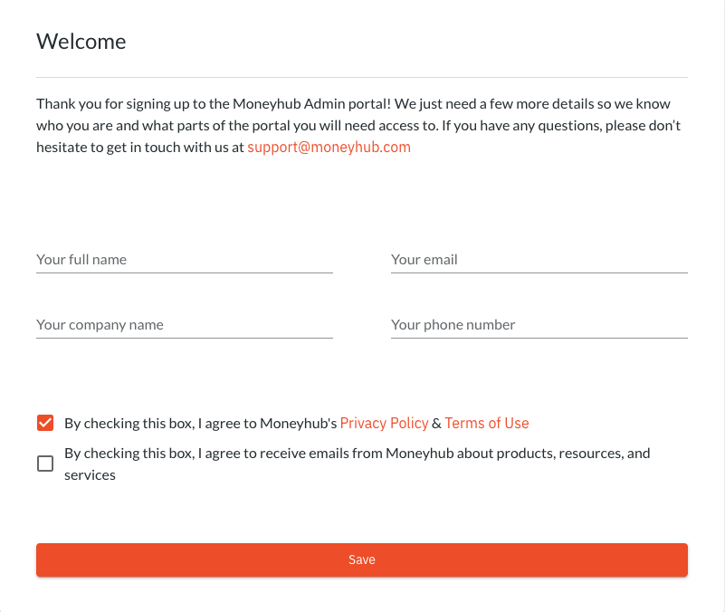Submit the form with the Save button
The height and width of the screenshot is (612, 725).
pos(362,559)
